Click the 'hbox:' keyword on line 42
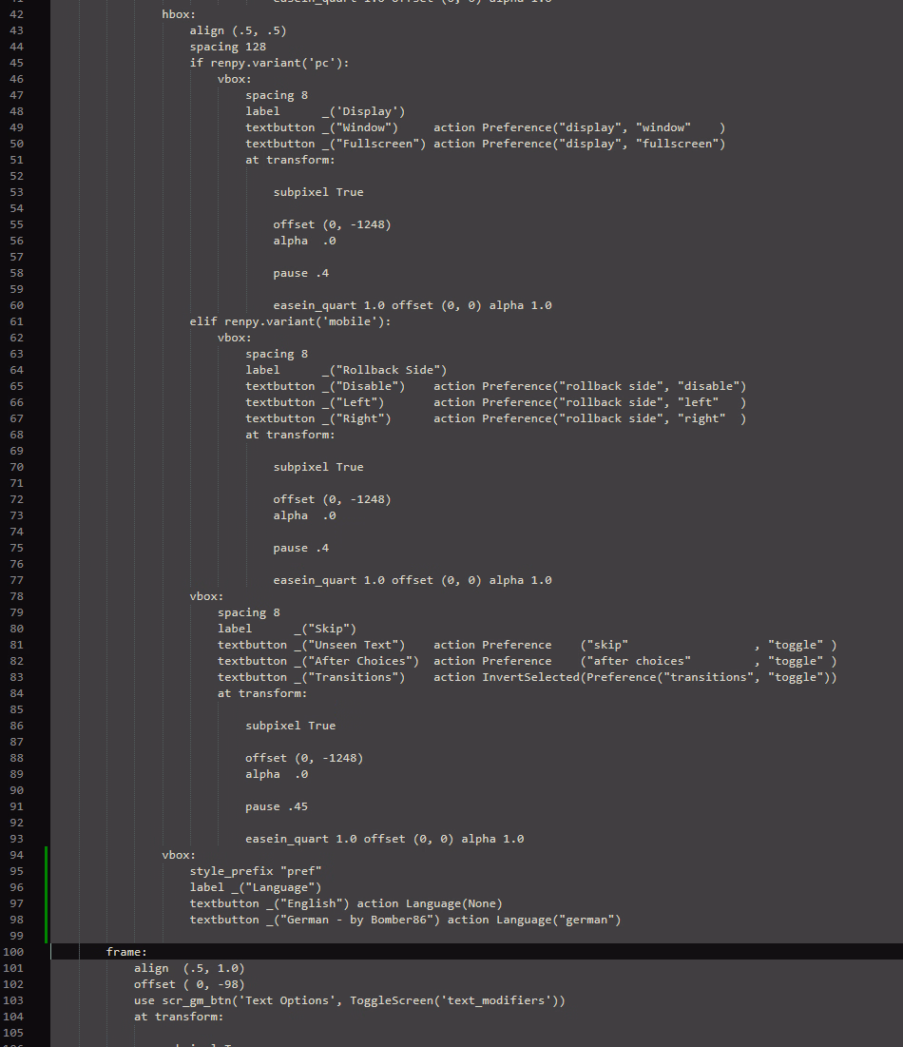 (x=179, y=14)
